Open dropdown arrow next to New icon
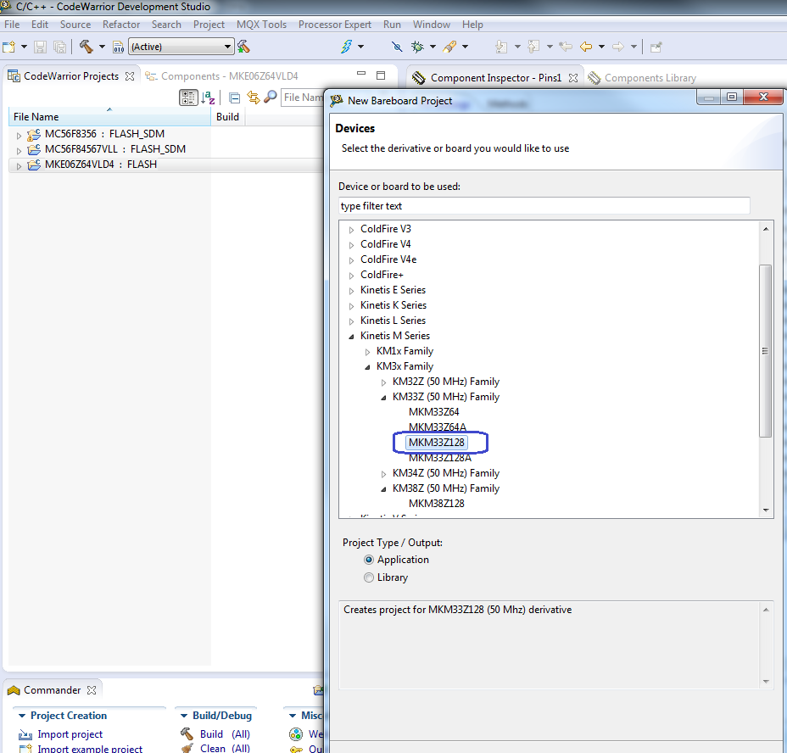Image resolution: width=787 pixels, height=753 pixels. (x=24, y=47)
